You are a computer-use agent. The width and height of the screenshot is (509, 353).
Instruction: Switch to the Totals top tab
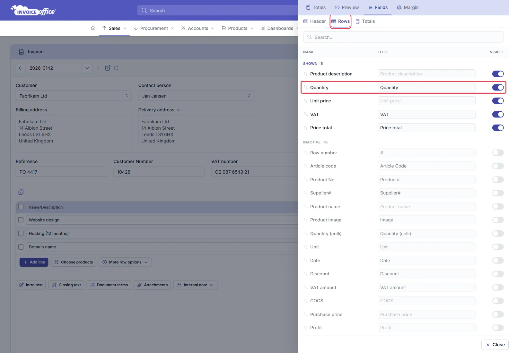point(316,7)
